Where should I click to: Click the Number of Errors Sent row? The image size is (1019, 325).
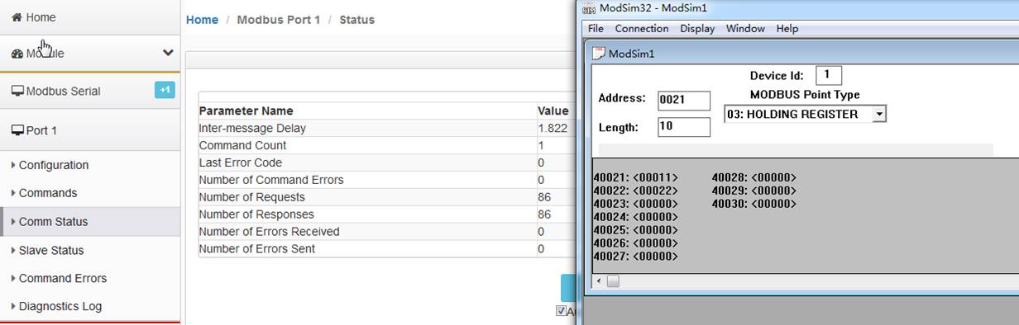coord(387,248)
